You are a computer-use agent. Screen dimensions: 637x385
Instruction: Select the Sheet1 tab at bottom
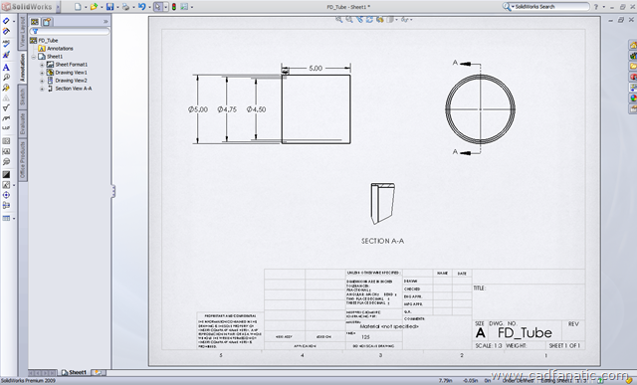click(x=75, y=372)
